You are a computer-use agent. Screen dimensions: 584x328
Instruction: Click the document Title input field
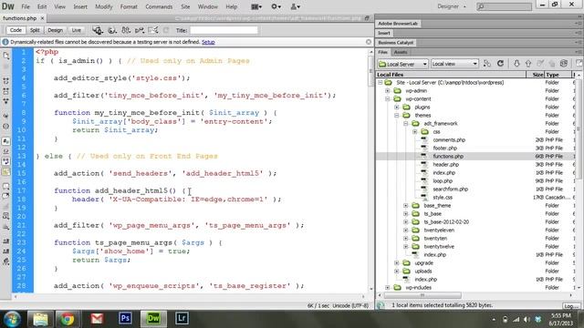click(x=224, y=30)
